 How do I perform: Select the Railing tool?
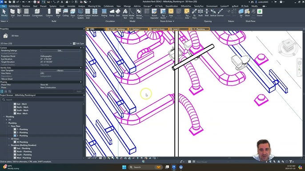click(104, 13)
